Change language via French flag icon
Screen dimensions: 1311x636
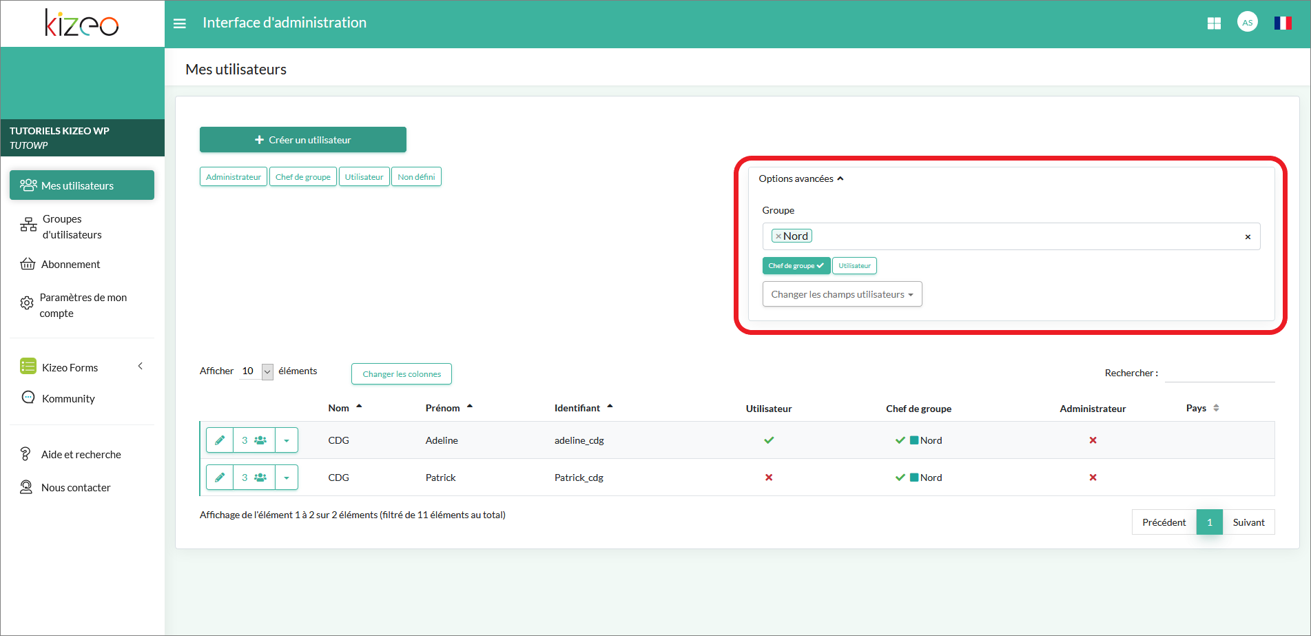tap(1283, 23)
